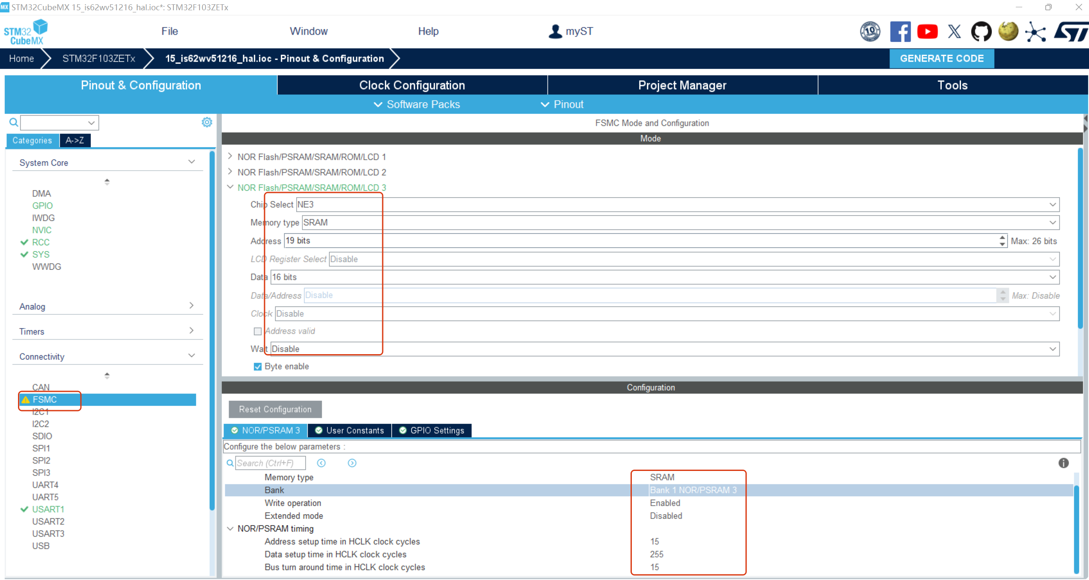The image size is (1089, 580).
Task: Open the User Constants tab
Action: pos(350,430)
